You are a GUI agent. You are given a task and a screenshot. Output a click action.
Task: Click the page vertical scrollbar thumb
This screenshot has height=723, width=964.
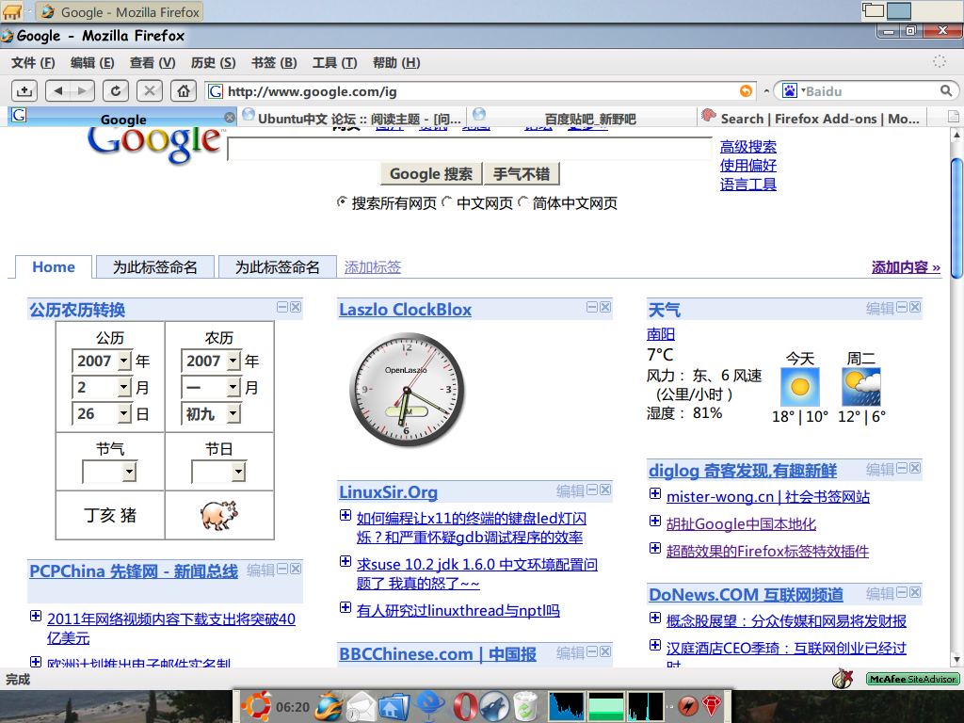(956, 217)
